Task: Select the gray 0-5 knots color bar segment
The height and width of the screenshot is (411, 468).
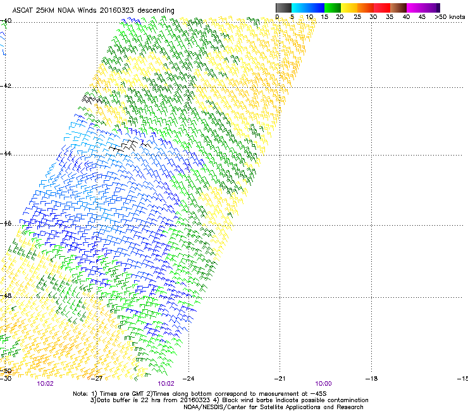Action: [x=283, y=8]
